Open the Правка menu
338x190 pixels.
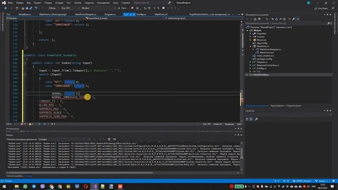coord(20,3)
